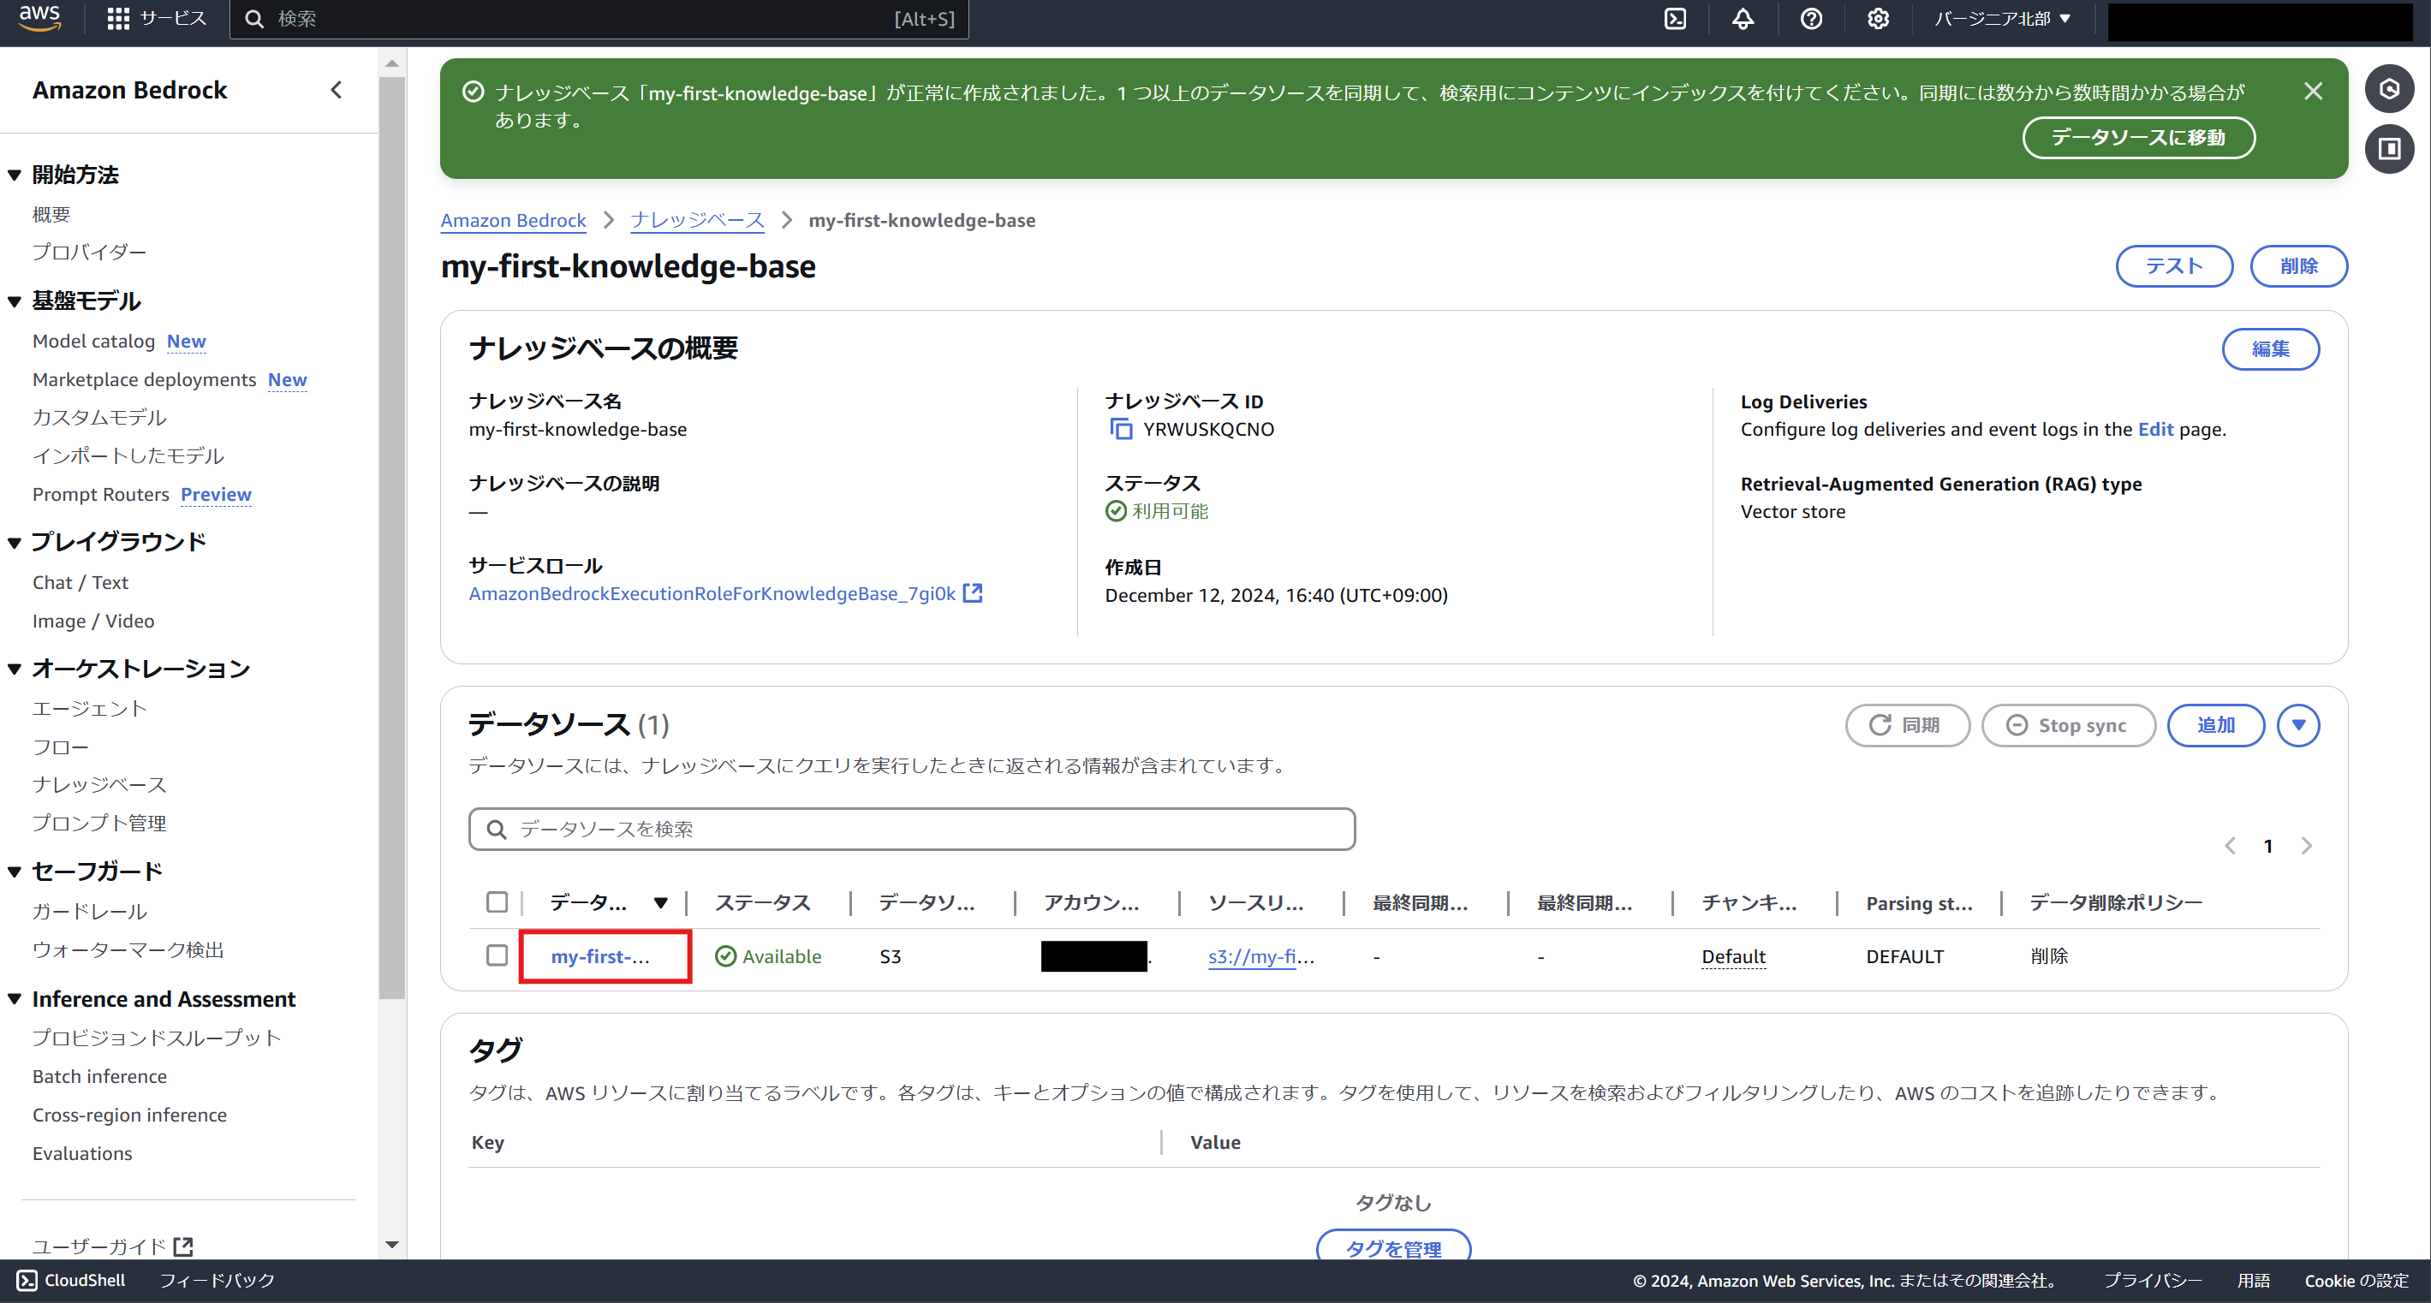The width and height of the screenshot is (2431, 1303).
Task: Open the AWS services grid menu
Action: click(118, 19)
